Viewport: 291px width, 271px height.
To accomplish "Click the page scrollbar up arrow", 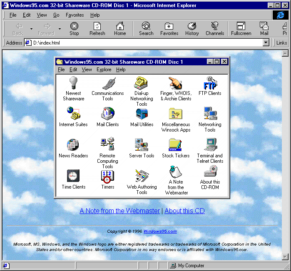I will click(285, 53).
